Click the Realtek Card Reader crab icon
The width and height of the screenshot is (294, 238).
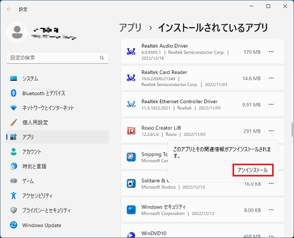click(x=131, y=78)
